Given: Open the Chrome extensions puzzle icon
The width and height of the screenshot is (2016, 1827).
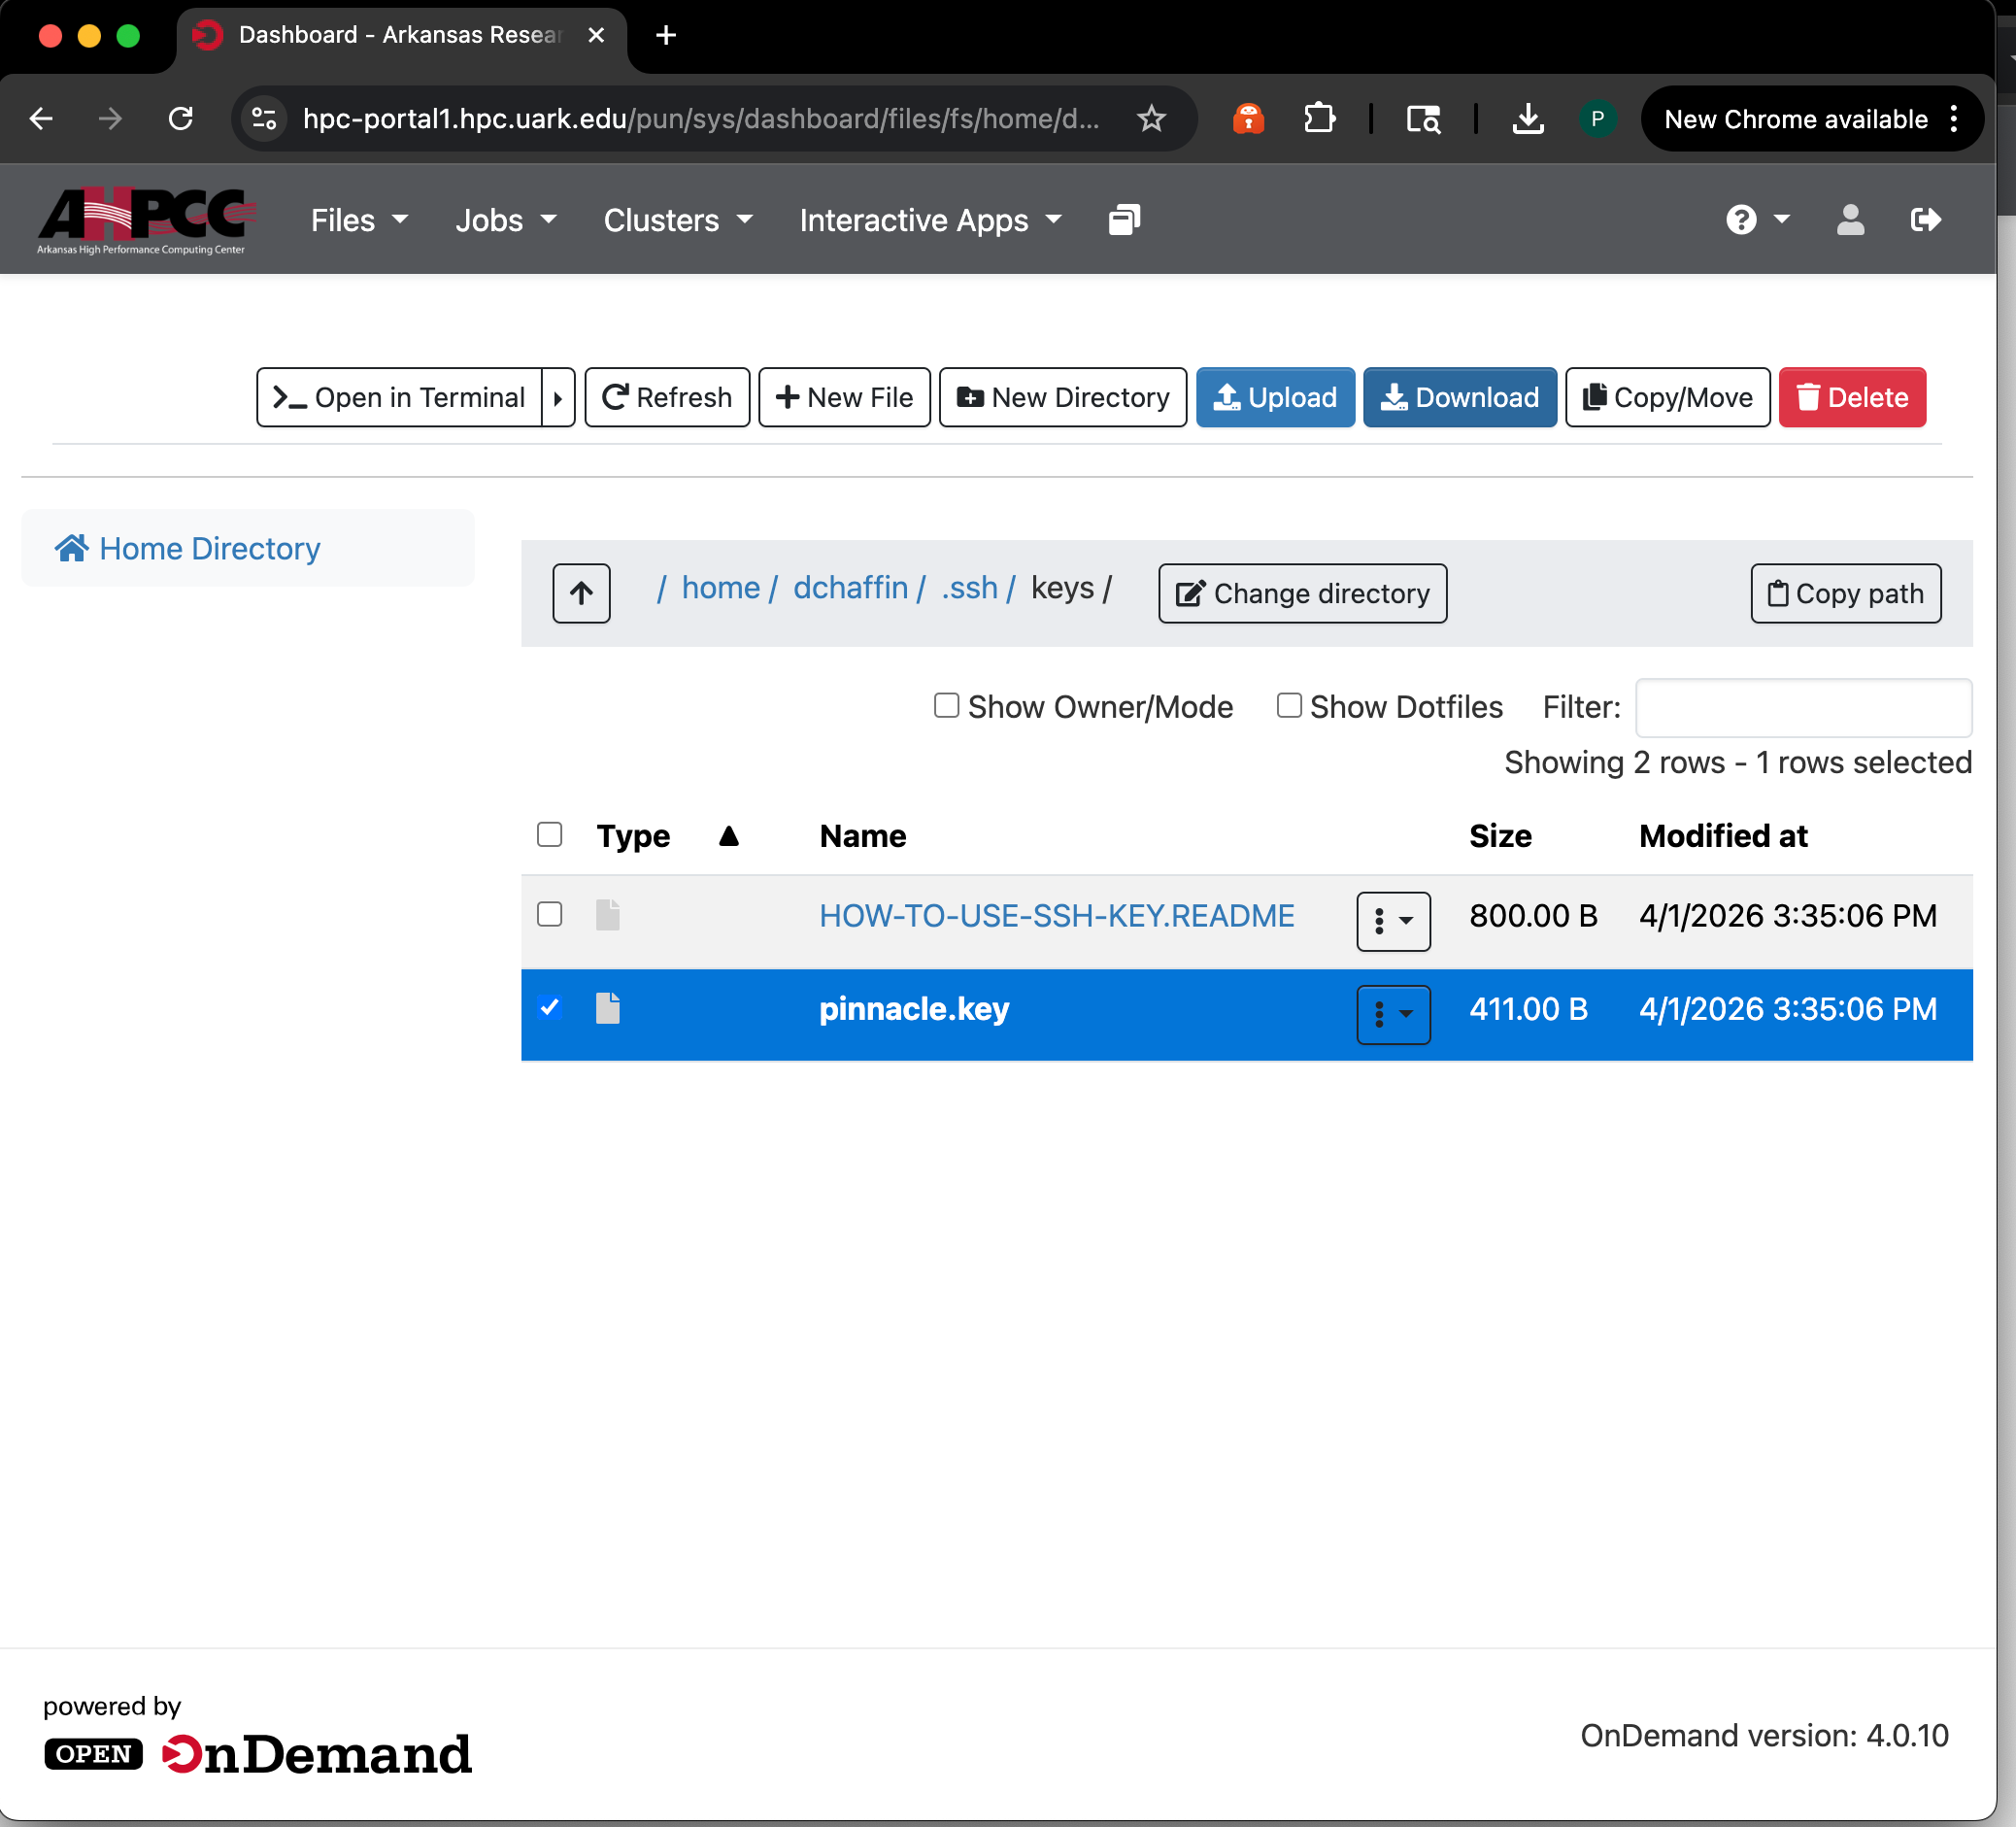Looking at the screenshot, I should pos(1319,119).
